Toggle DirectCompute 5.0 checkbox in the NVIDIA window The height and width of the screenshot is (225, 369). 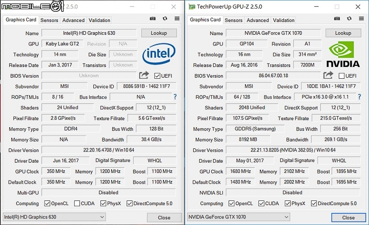314,204
